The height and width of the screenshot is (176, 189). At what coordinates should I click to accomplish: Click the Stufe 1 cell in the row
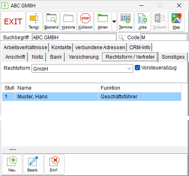click(8, 97)
